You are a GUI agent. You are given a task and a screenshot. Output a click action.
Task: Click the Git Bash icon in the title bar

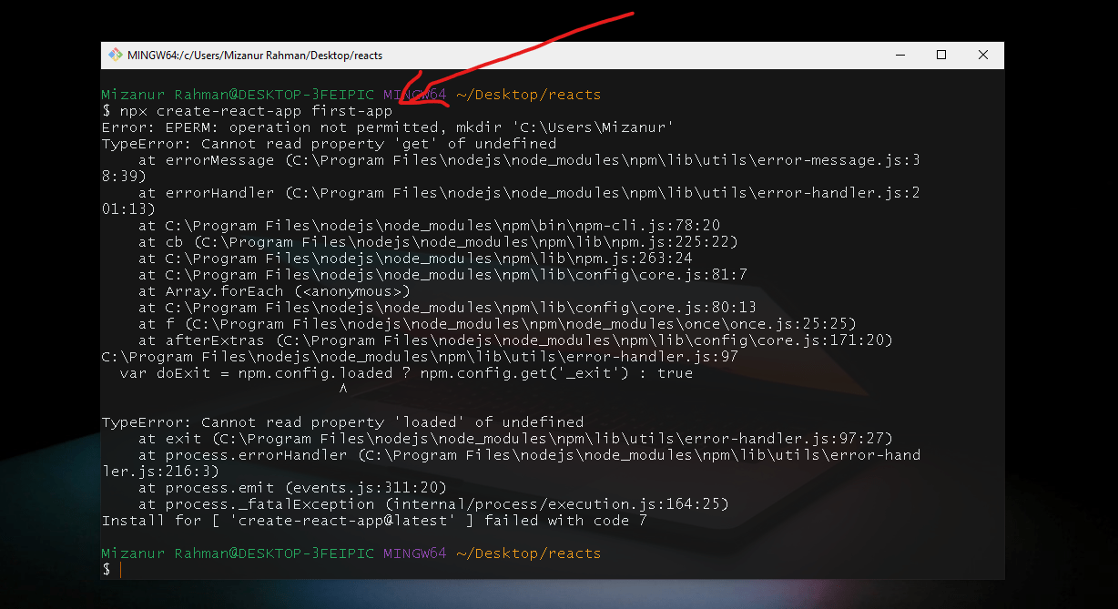click(116, 55)
